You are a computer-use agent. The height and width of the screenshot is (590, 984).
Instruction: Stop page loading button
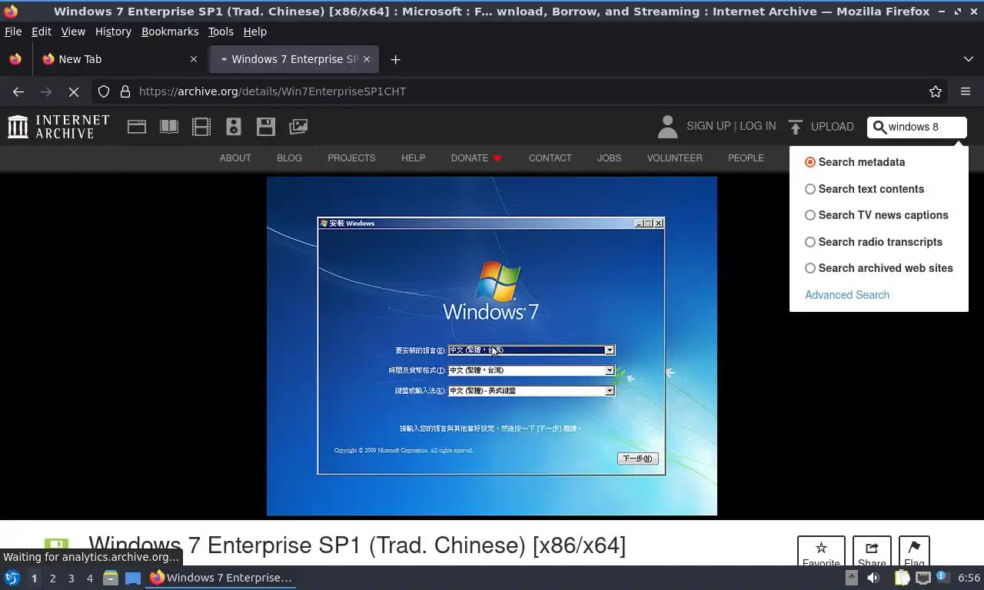pos(74,91)
